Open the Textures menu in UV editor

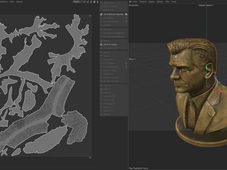[19, 2]
